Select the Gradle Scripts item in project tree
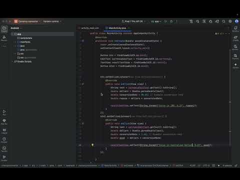This screenshot has width=240, height=180. point(23,61)
